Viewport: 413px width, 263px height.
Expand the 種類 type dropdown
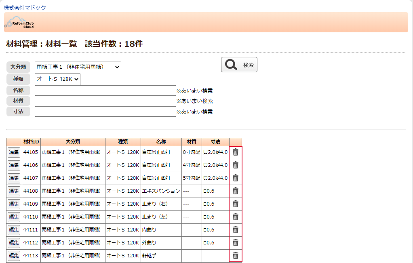pyautogui.click(x=57, y=79)
